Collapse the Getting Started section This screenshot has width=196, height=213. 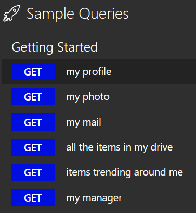click(x=55, y=47)
